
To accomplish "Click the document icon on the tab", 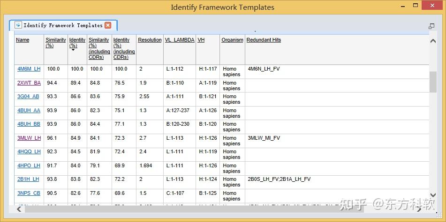I will pos(18,25).
